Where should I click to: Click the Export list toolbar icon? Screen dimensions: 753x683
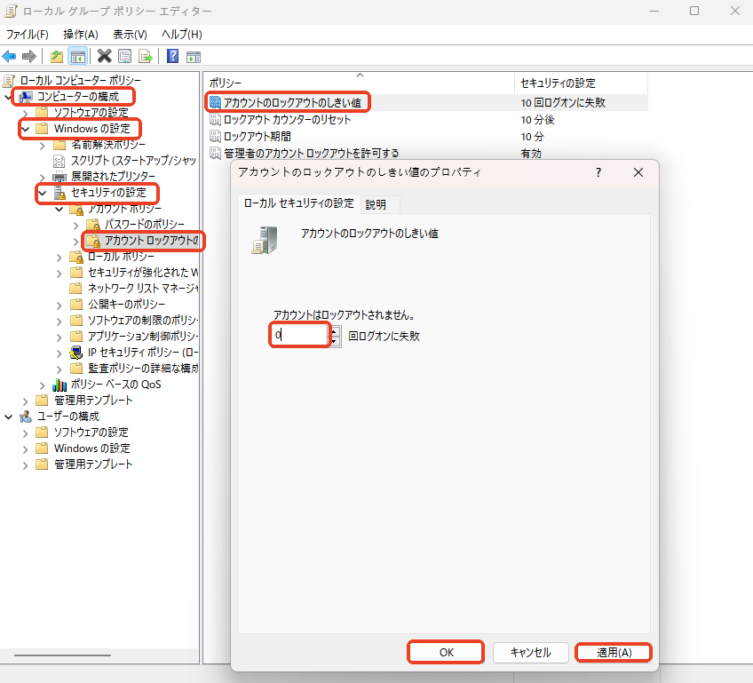[x=145, y=57]
